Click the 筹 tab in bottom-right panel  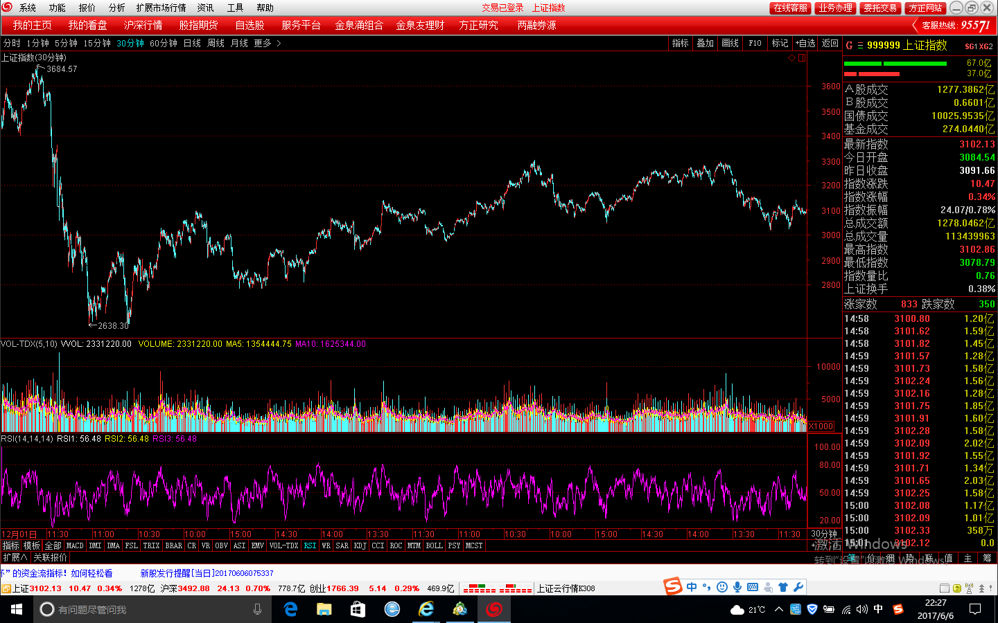click(987, 558)
